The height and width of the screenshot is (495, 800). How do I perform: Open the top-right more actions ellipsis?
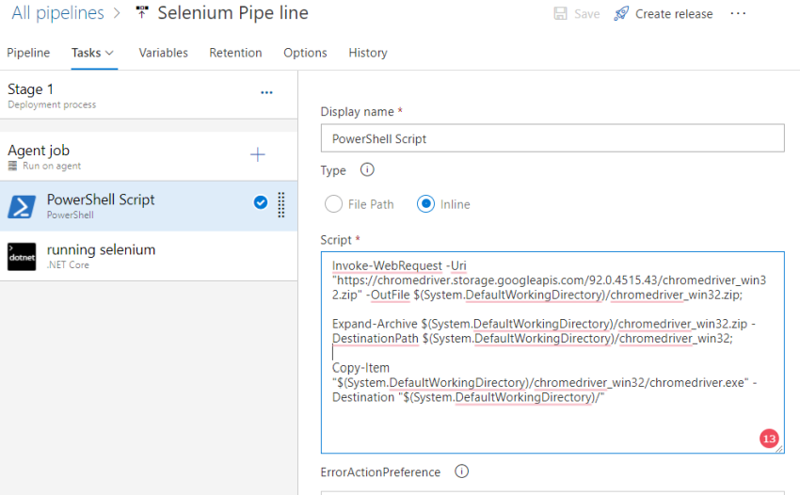(738, 14)
